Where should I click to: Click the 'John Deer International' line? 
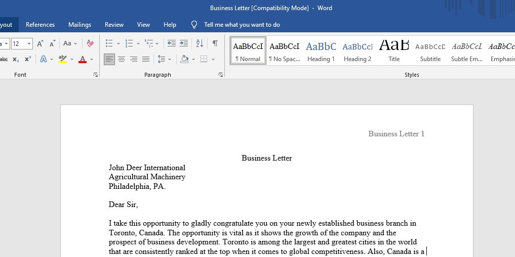(x=147, y=168)
